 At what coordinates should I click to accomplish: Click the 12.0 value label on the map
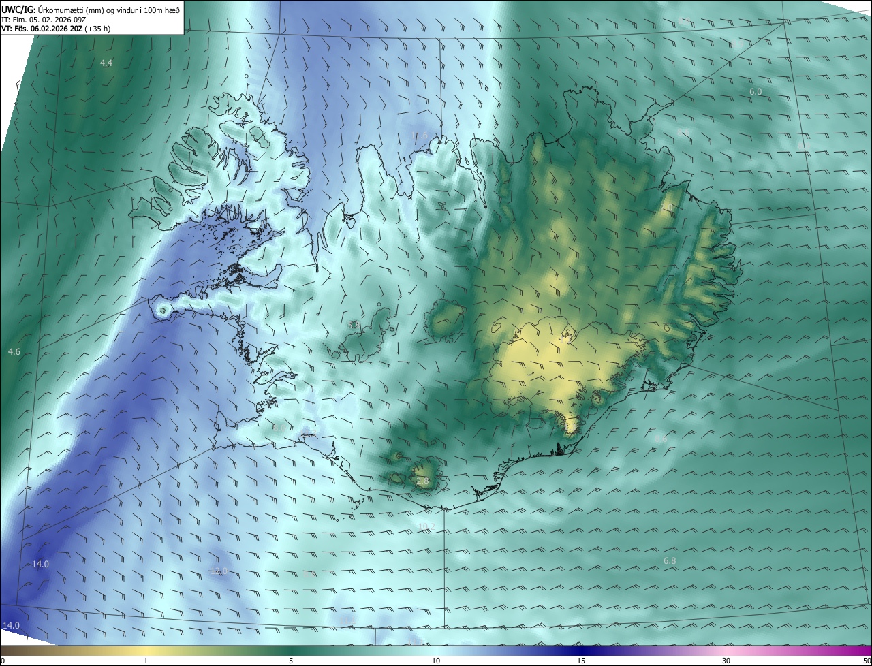[x=219, y=571]
